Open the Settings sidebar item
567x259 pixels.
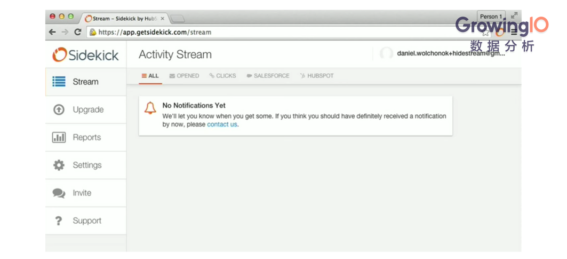[x=86, y=165]
